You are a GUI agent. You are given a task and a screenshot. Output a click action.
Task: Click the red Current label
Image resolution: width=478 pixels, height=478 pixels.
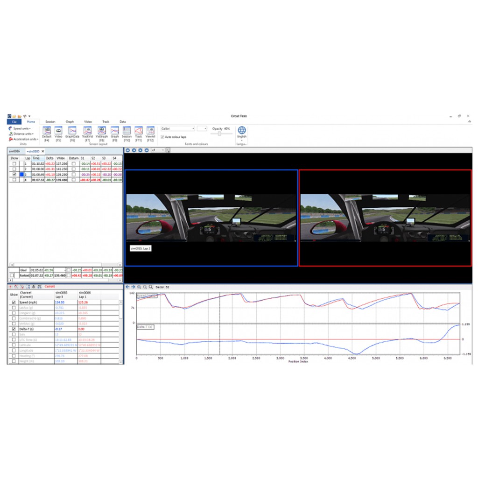(49, 287)
